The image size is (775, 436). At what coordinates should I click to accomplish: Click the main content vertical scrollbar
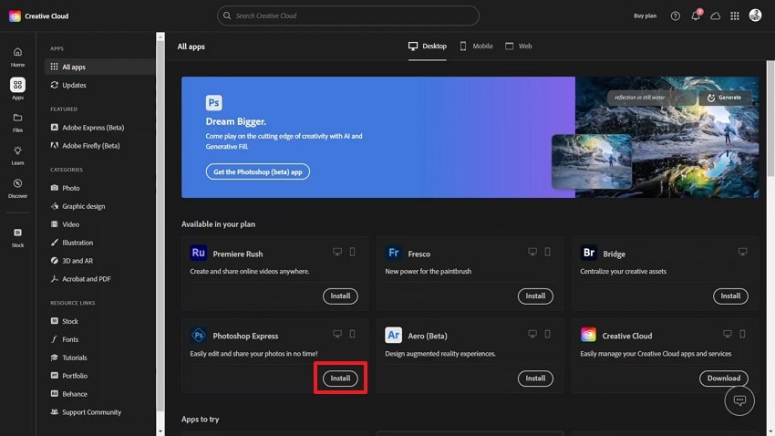(770, 118)
